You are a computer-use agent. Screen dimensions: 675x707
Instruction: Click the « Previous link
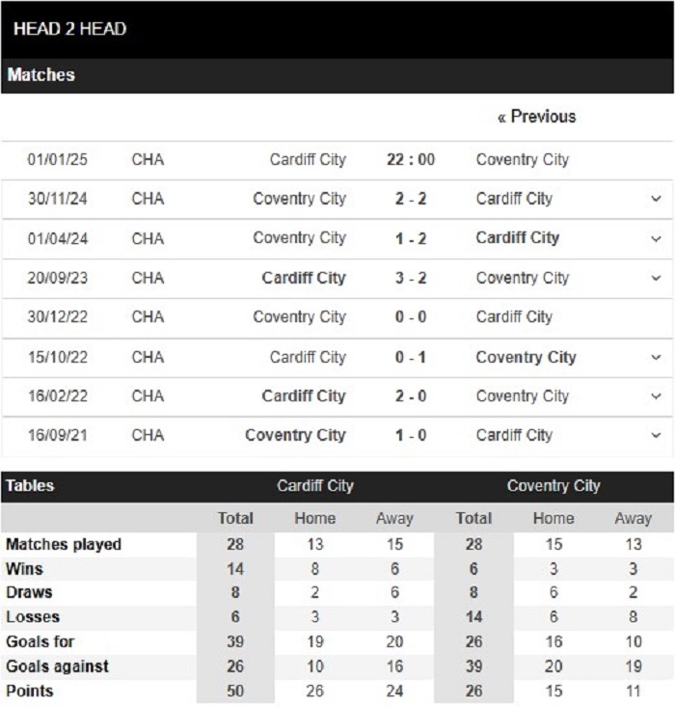click(536, 117)
